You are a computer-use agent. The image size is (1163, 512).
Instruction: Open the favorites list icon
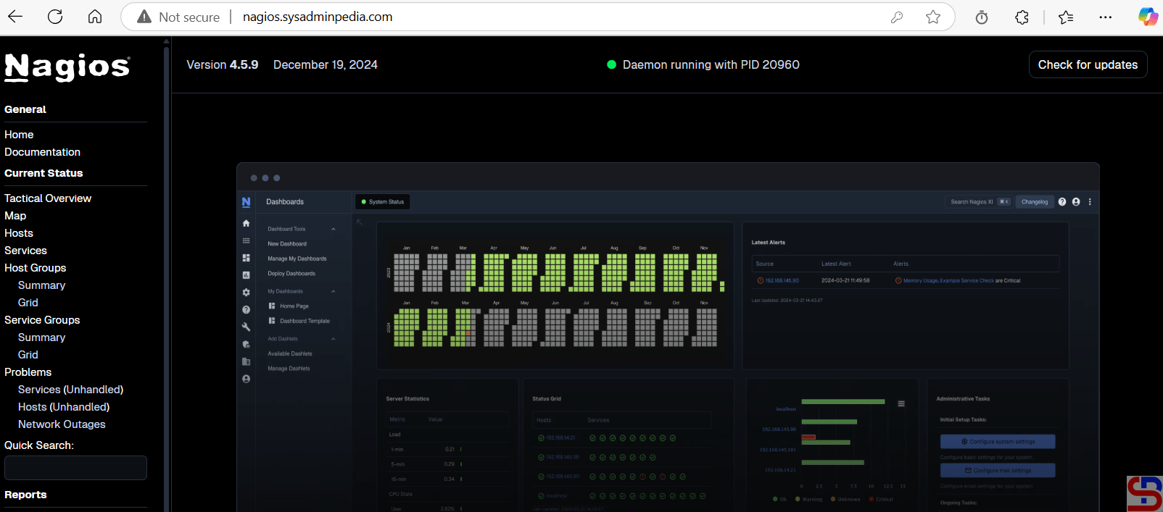click(1065, 17)
